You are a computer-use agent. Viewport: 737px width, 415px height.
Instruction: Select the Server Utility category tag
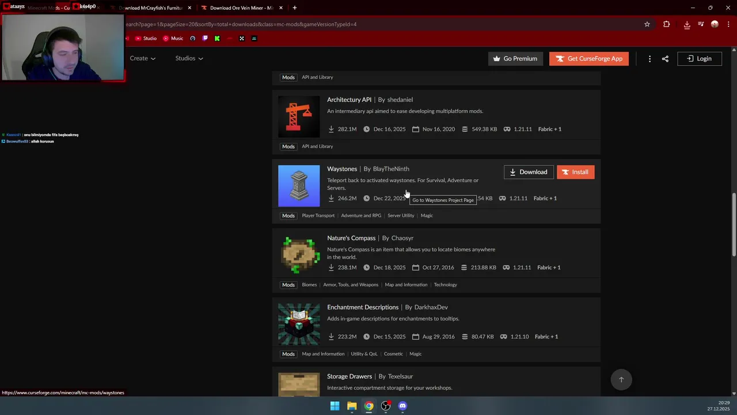pyautogui.click(x=401, y=216)
